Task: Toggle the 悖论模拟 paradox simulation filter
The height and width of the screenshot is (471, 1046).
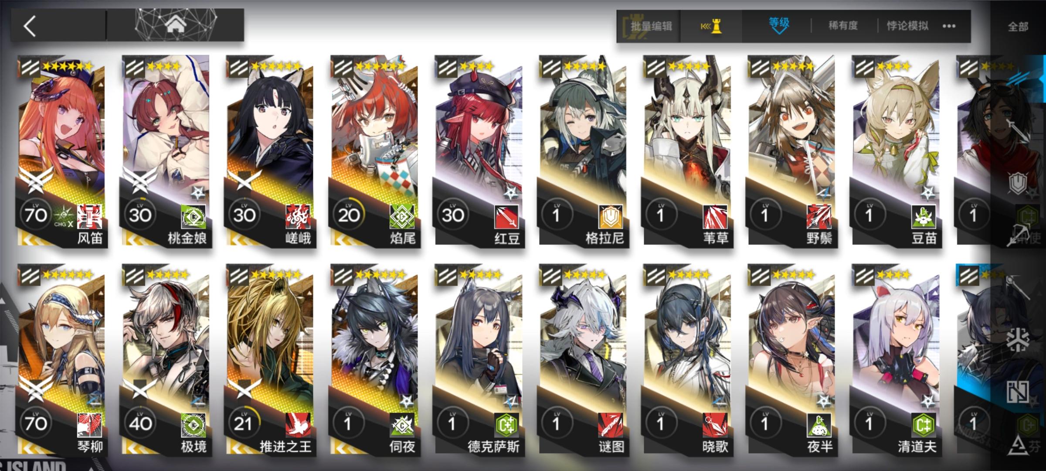Action: click(907, 26)
